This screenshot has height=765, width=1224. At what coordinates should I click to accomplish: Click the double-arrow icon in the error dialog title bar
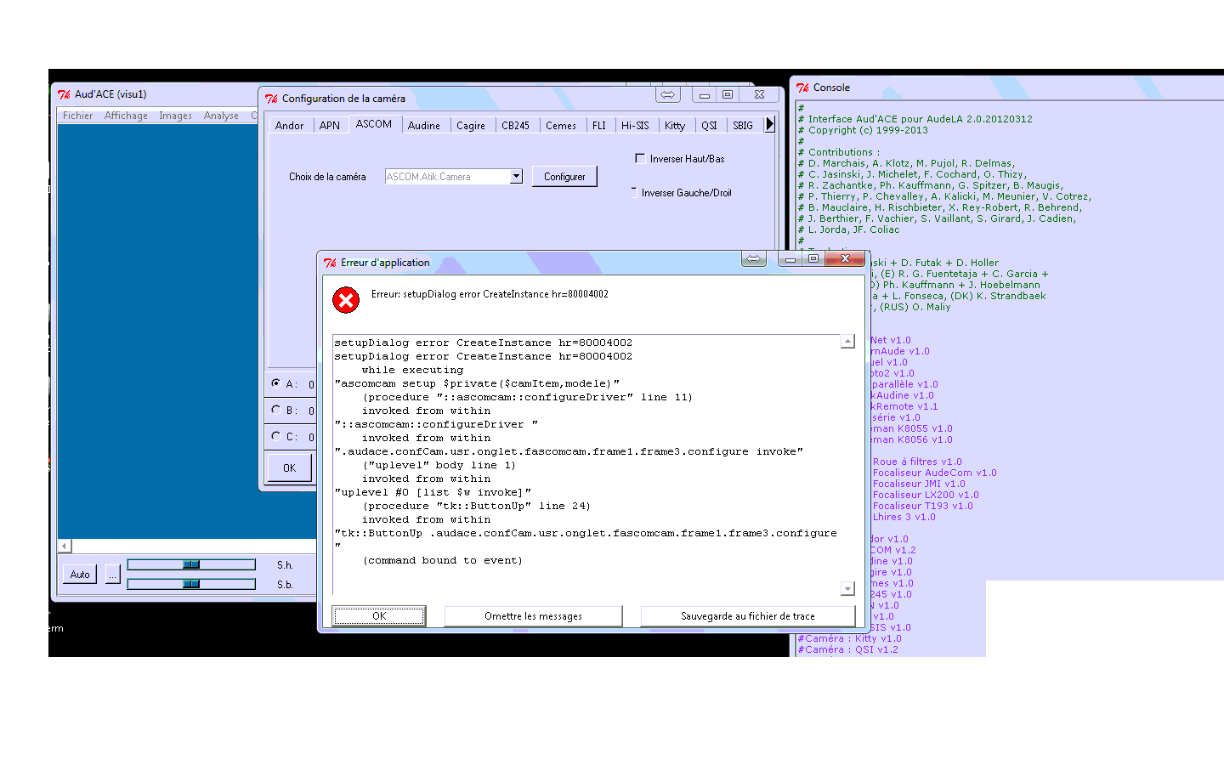753,258
